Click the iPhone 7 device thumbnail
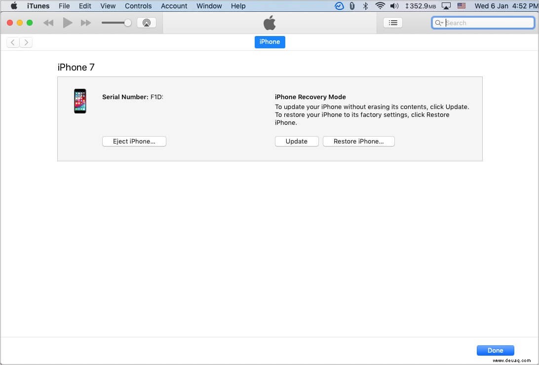Image resolution: width=539 pixels, height=365 pixels. (x=80, y=101)
